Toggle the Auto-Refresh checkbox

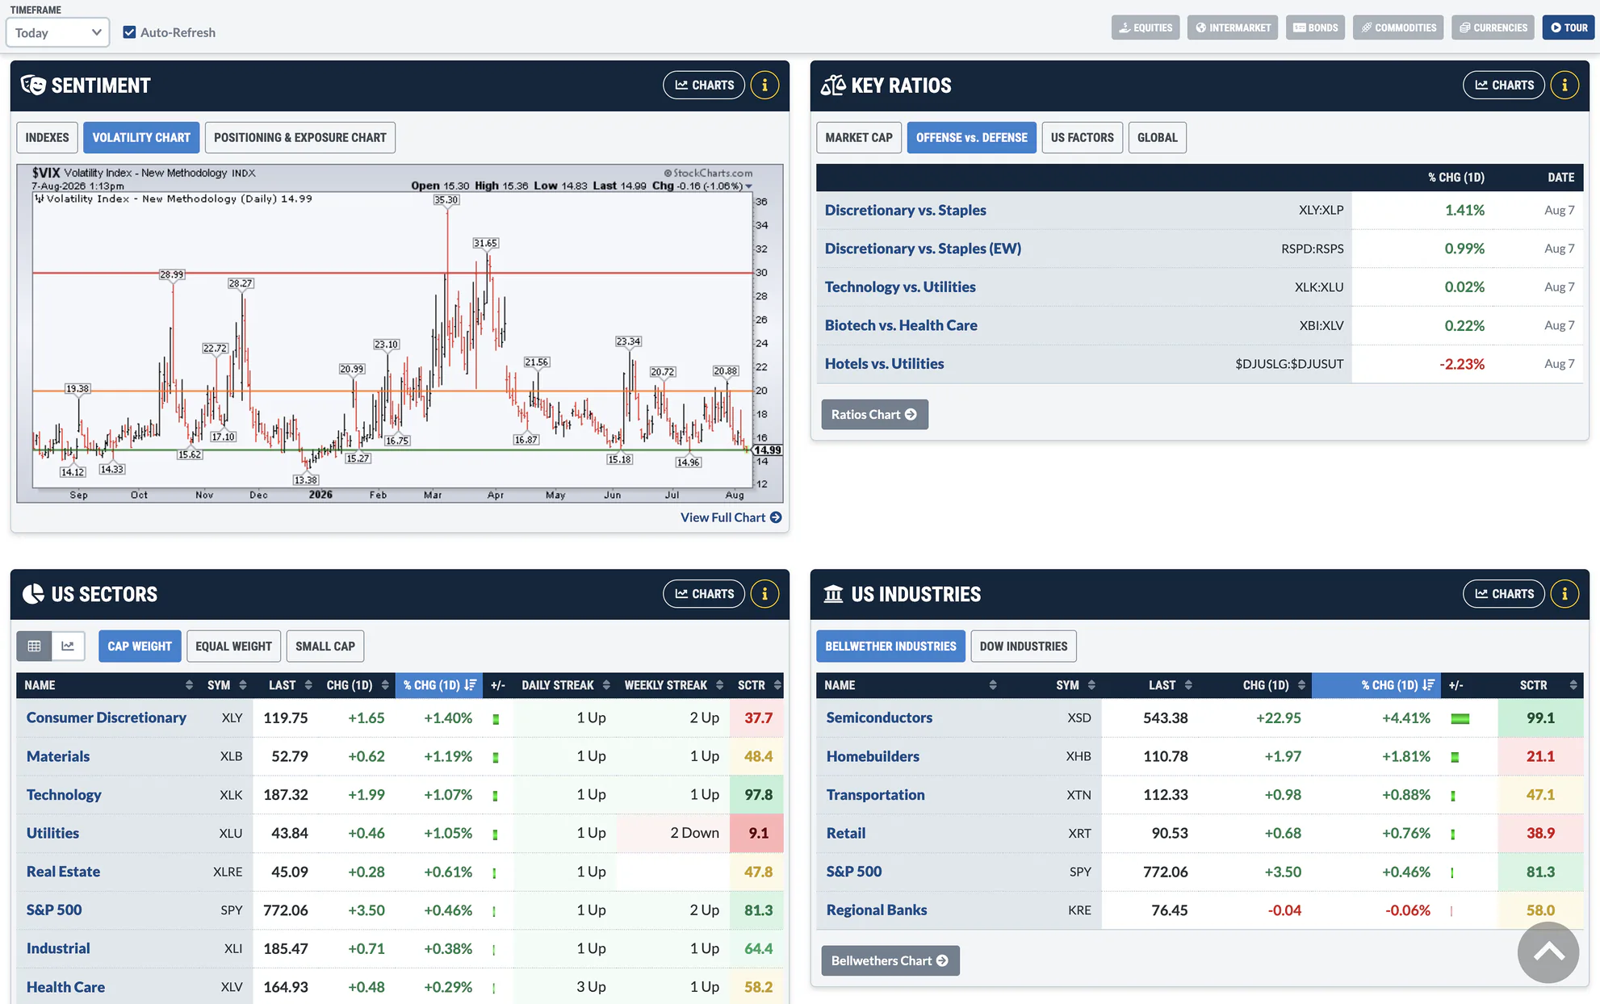(x=129, y=32)
